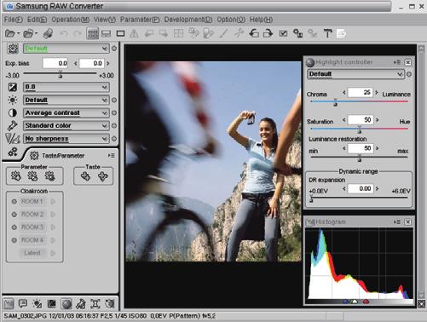Select the single image view icon
This screenshot has height=322, width=427.
(x=121, y=33)
